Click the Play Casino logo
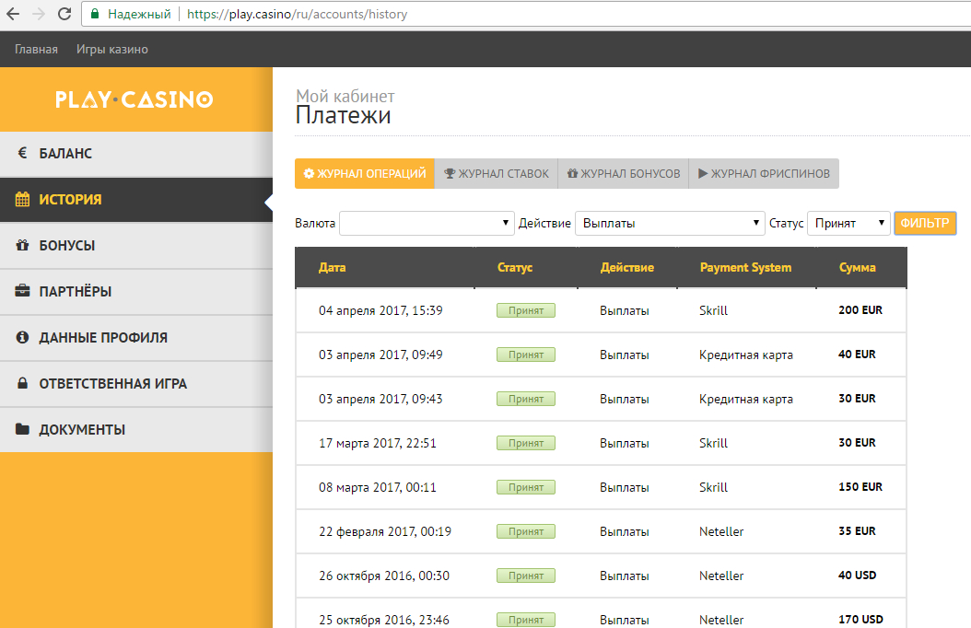971x628 pixels. point(135,99)
